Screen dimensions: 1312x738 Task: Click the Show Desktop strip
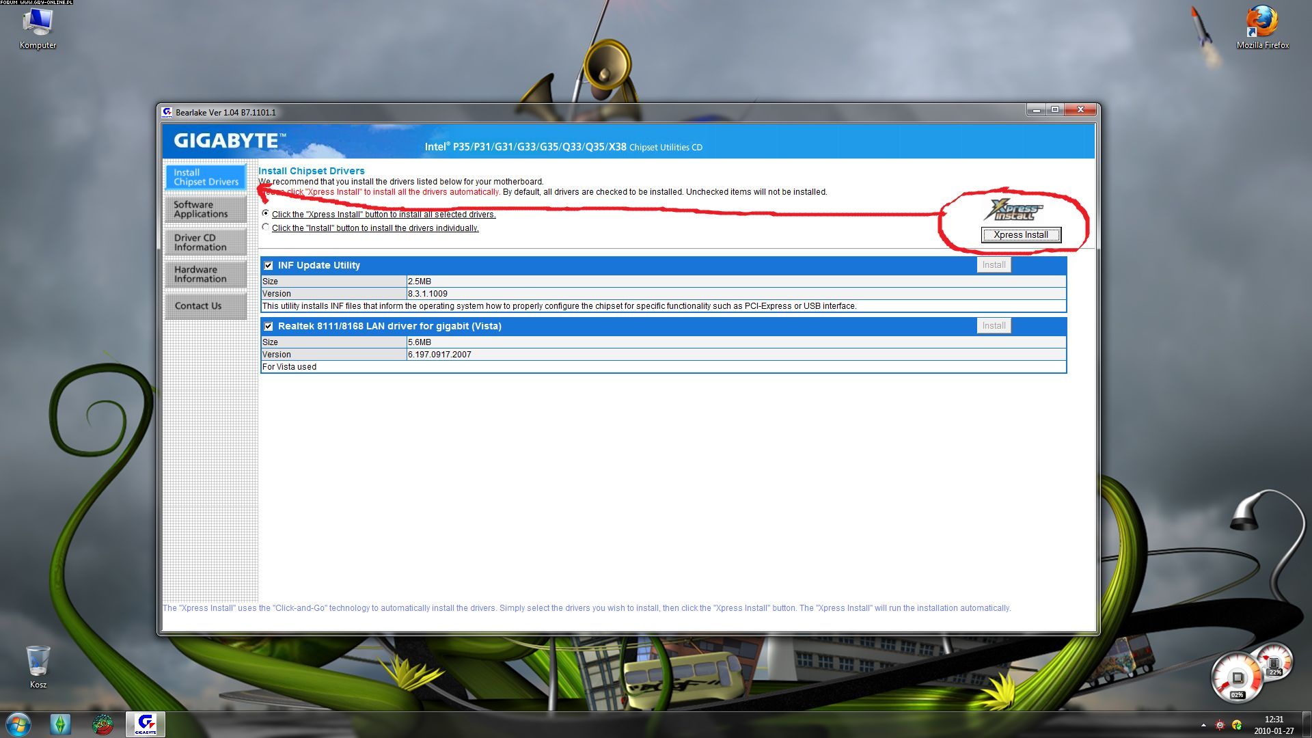[x=1307, y=725]
